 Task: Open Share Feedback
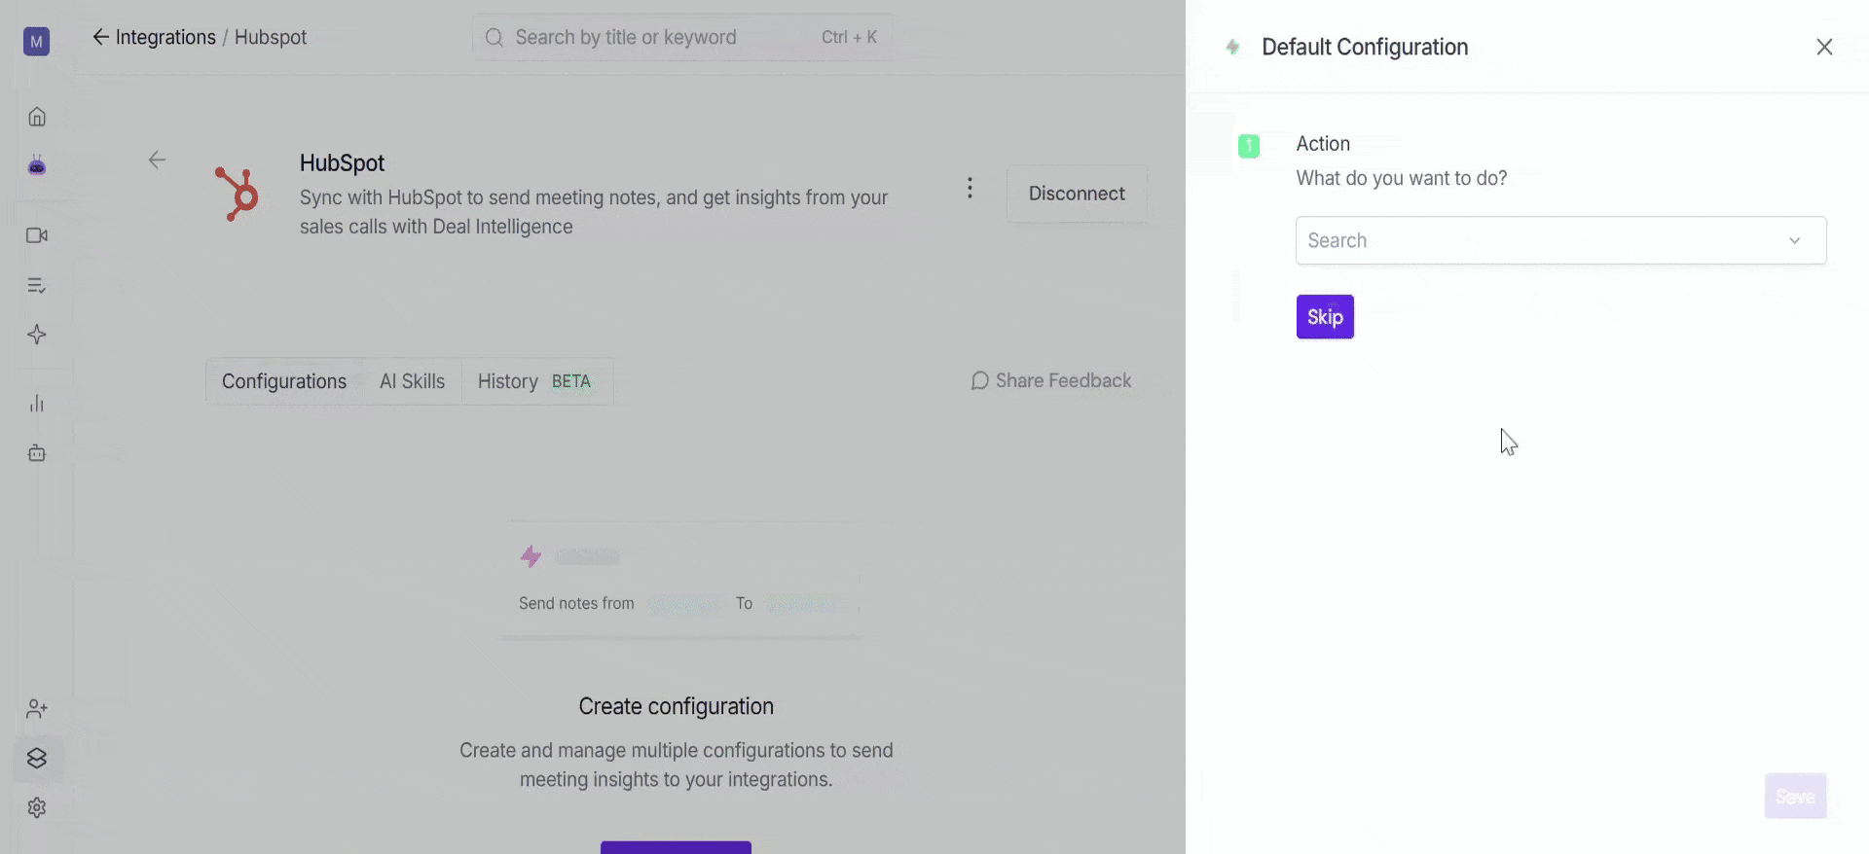1051,380
